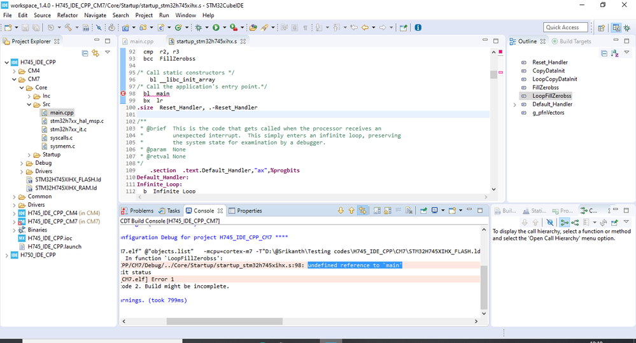Expand the Common folder
636x343 pixels.
pyautogui.click(x=14, y=197)
